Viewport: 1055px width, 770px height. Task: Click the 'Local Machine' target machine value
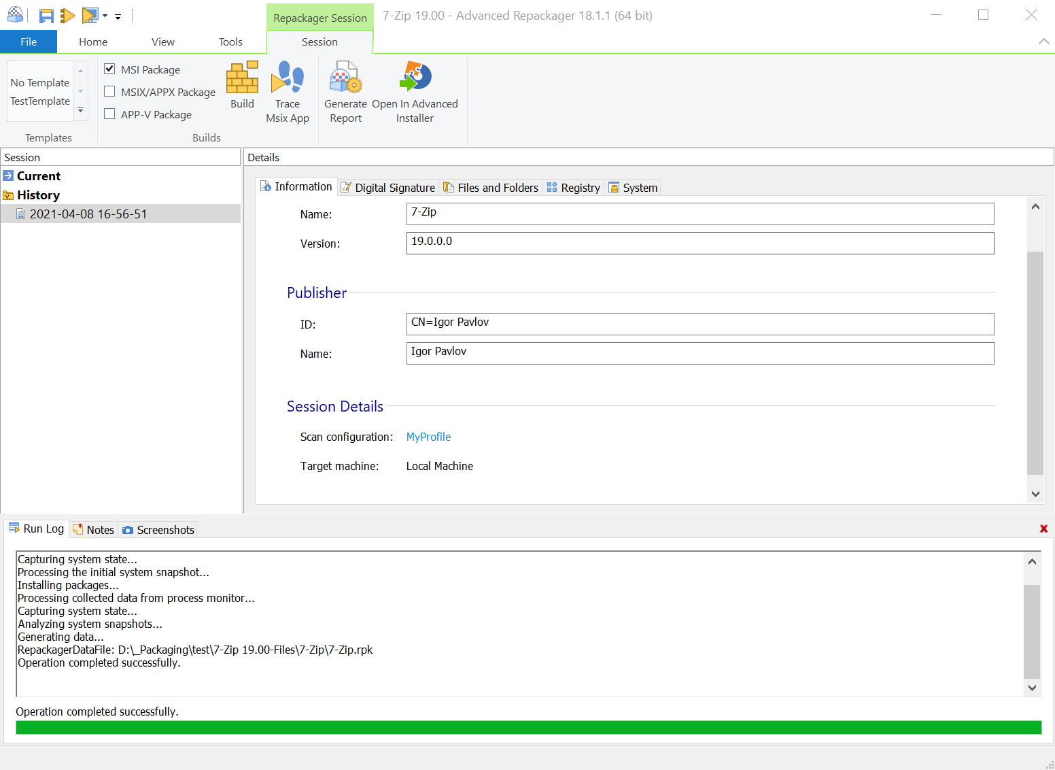pyautogui.click(x=440, y=466)
